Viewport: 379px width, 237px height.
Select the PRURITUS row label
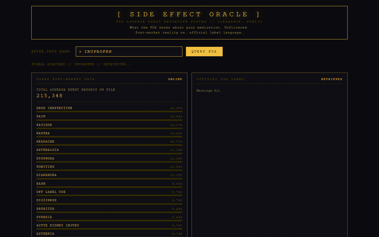45,209
